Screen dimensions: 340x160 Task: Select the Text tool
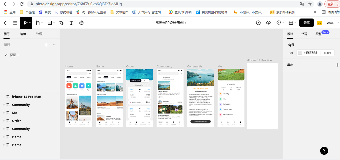[x=71, y=23]
